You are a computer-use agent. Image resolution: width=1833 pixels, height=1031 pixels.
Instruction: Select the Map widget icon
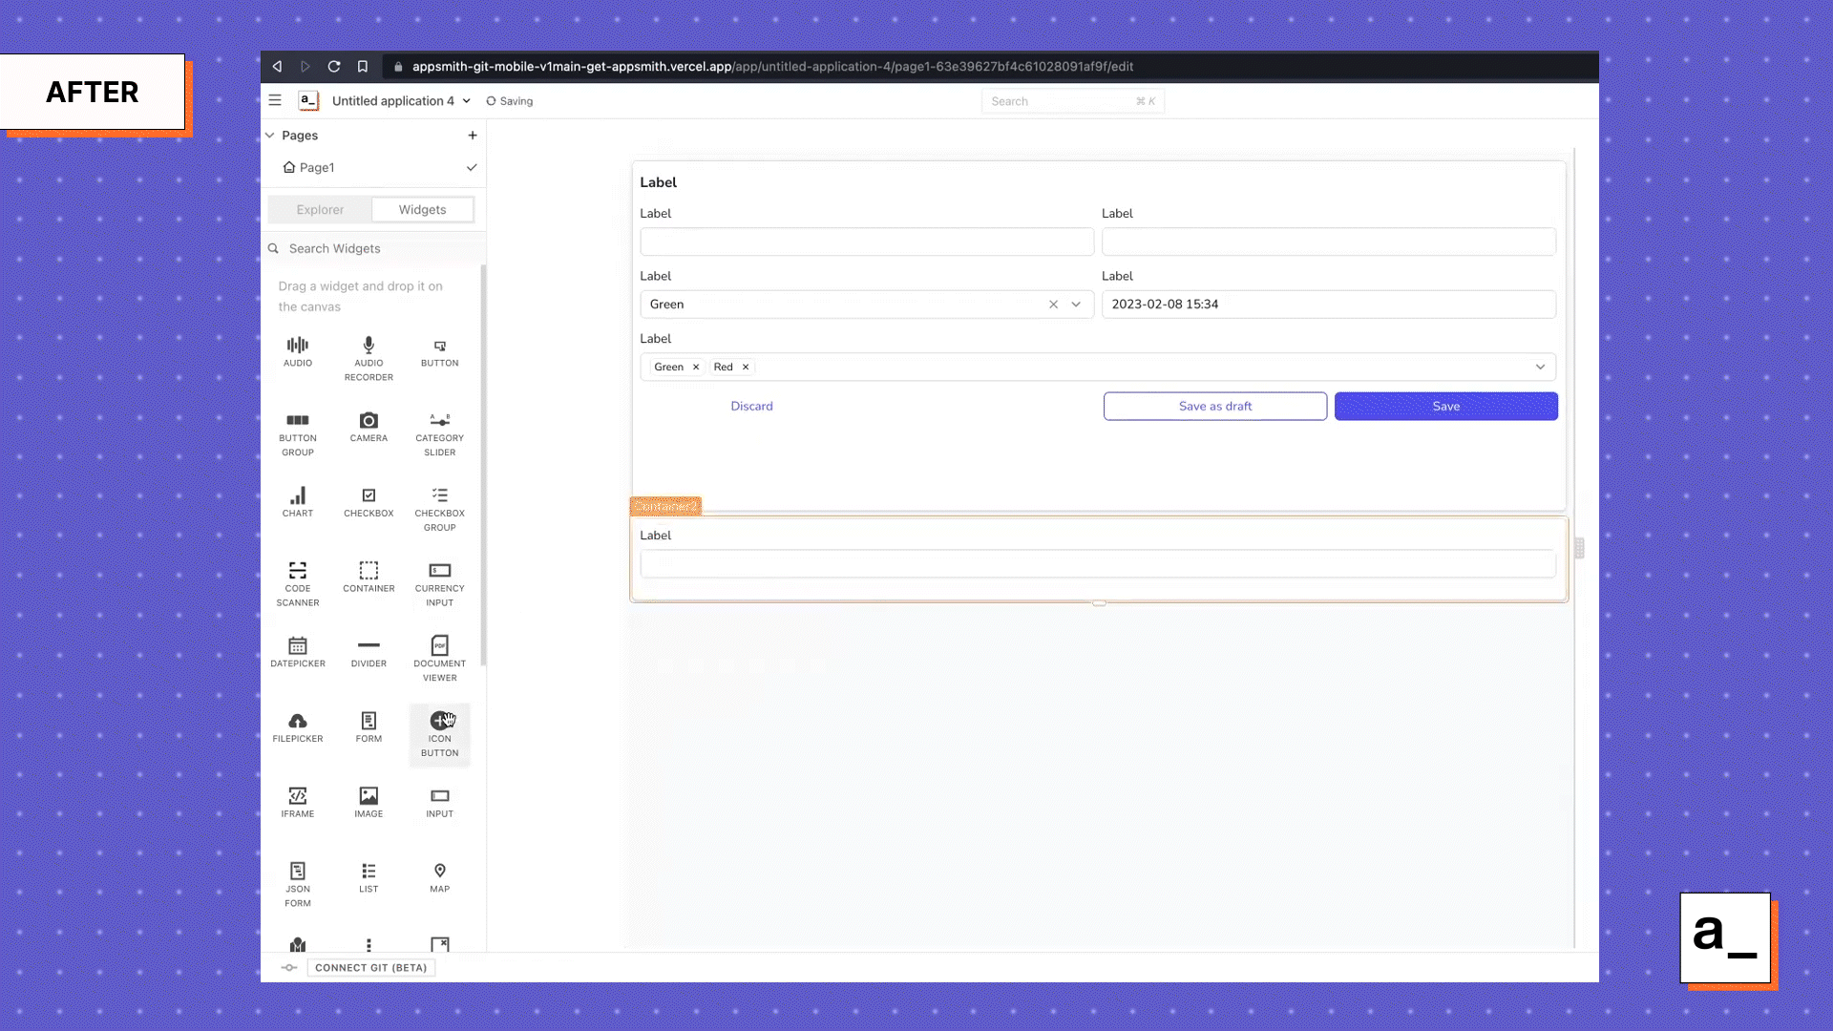[439, 872]
